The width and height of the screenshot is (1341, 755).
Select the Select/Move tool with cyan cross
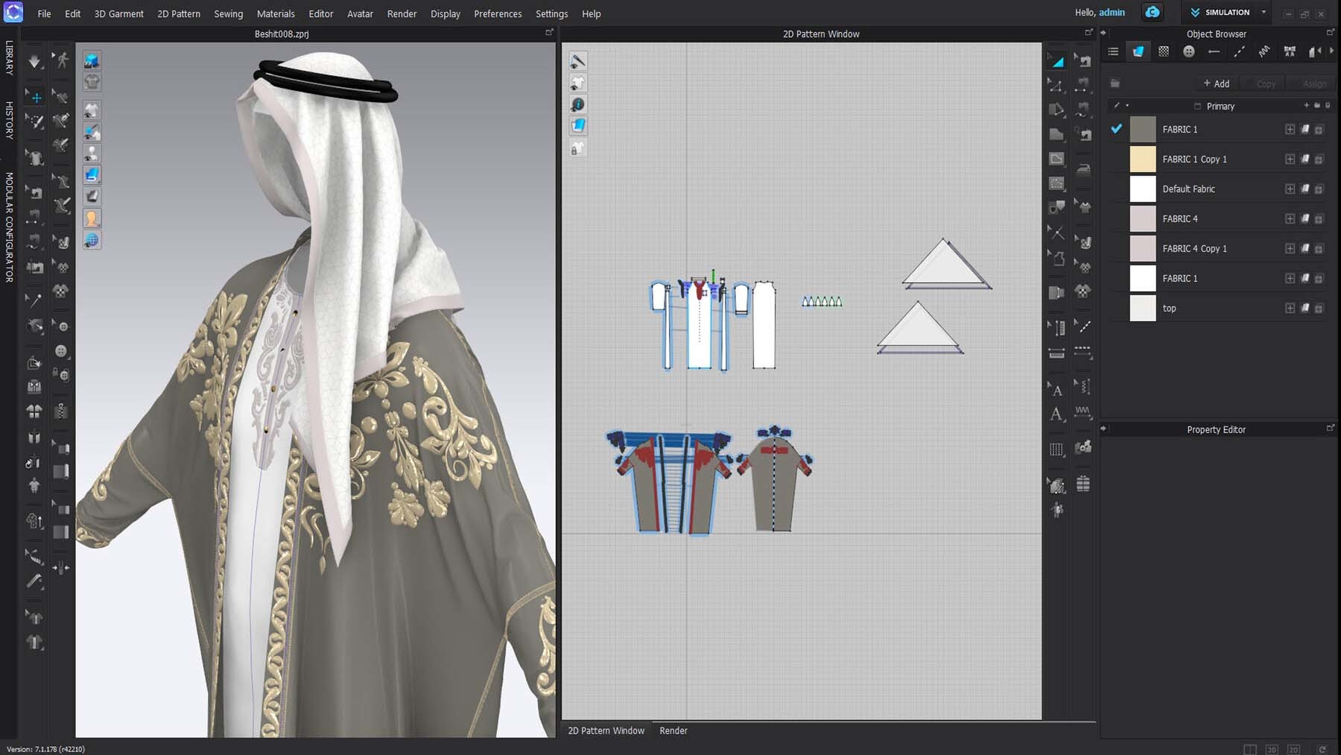[35, 97]
